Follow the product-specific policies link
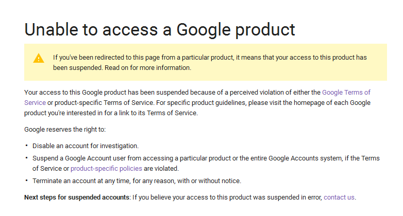This screenshot has width=403, height=216. [x=106, y=168]
